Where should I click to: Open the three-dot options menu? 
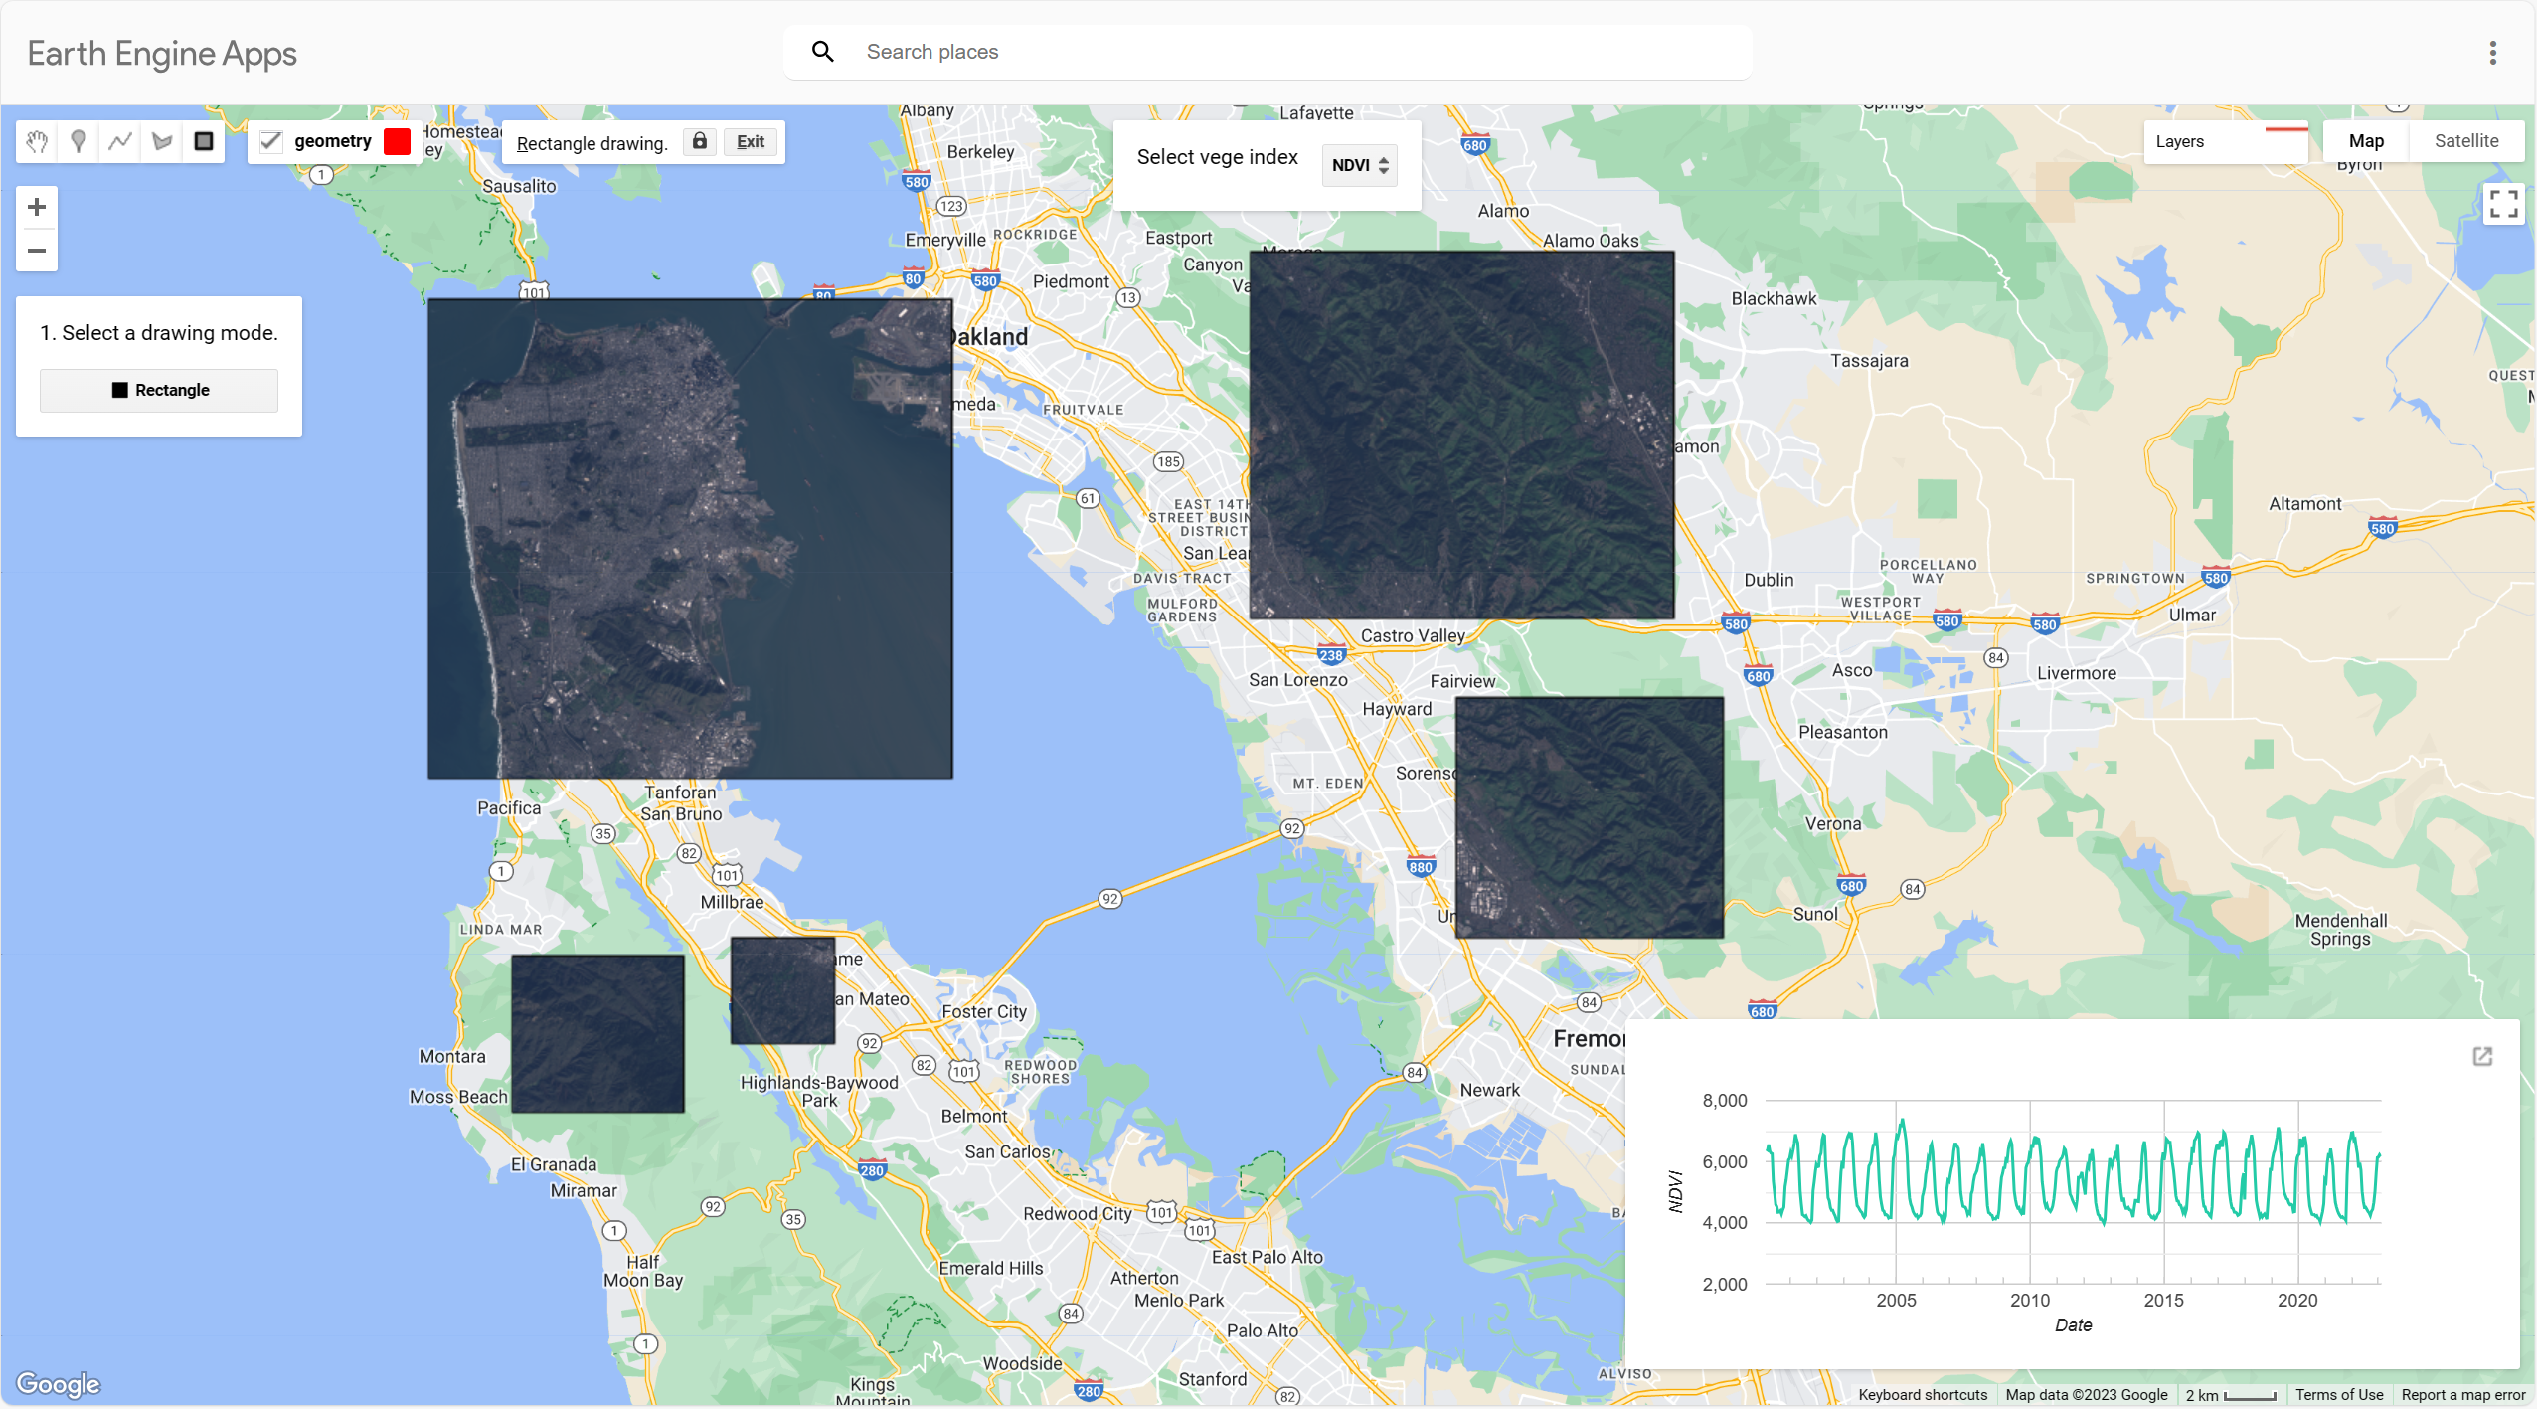pos(2492,53)
